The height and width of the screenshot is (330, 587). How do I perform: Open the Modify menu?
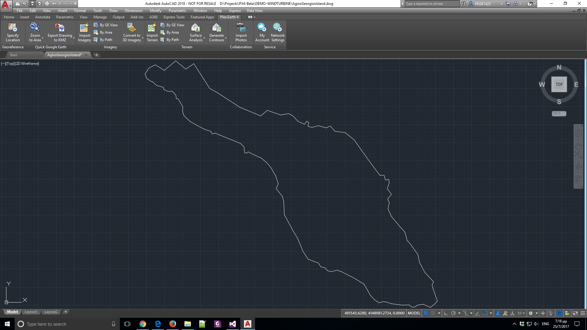point(155,11)
